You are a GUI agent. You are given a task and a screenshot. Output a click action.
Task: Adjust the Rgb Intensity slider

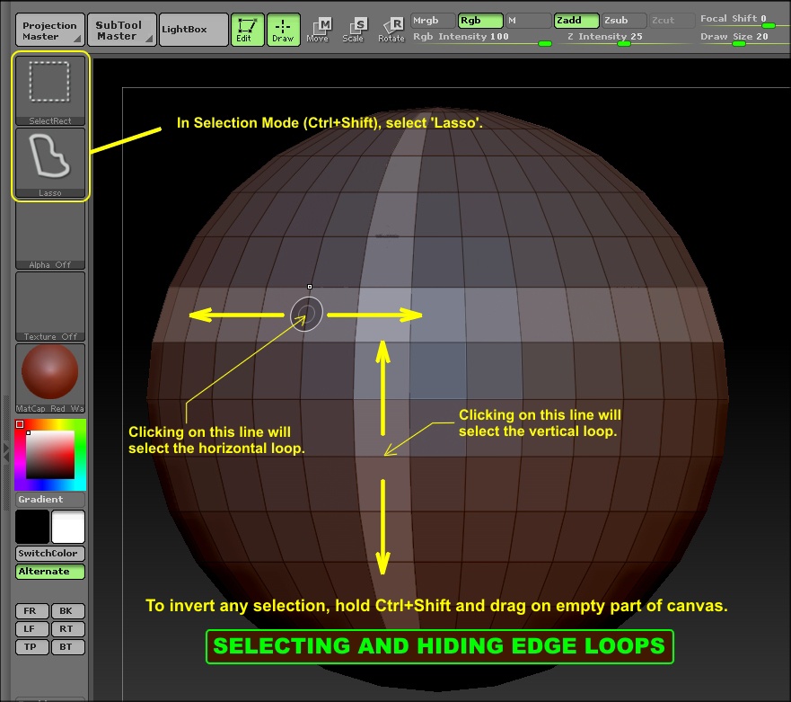pos(482,38)
